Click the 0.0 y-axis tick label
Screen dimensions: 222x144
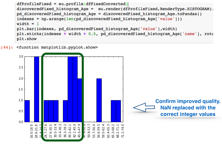pos(21,122)
